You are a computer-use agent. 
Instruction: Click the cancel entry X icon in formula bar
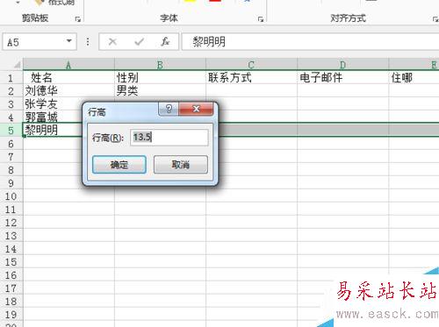[112, 42]
